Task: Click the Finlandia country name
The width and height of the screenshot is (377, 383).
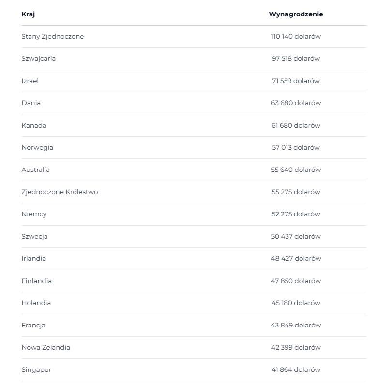Action: click(37, 281)
